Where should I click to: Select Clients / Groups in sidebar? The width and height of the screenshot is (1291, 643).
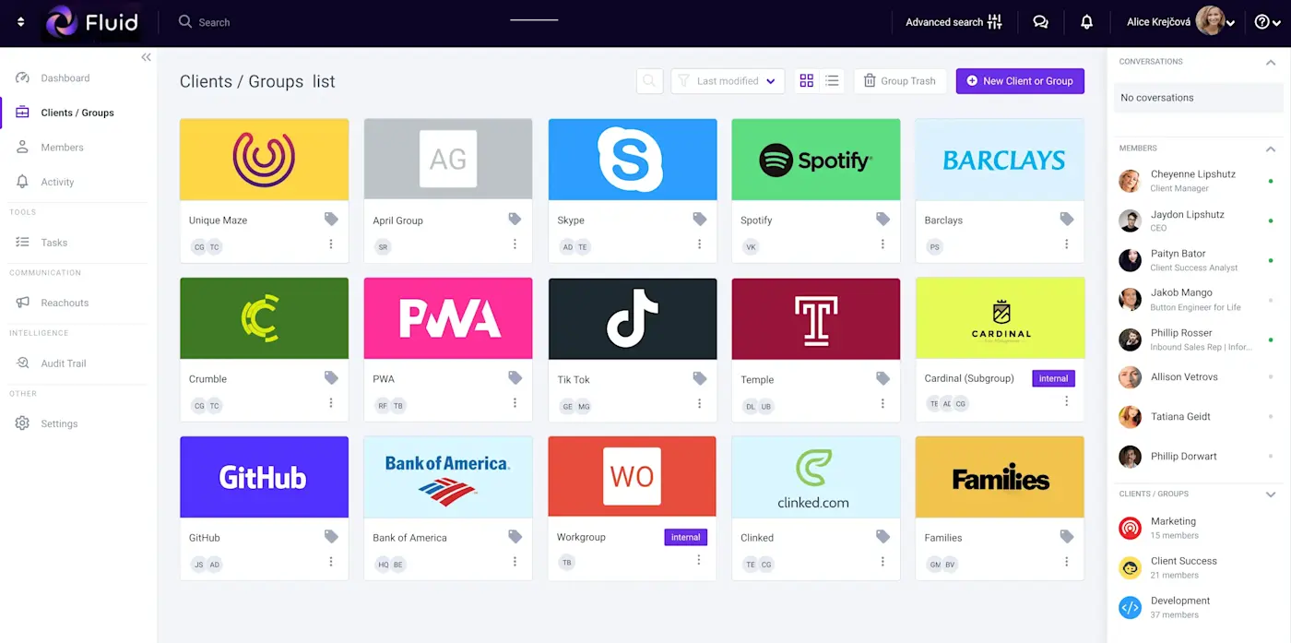point(77,113)
